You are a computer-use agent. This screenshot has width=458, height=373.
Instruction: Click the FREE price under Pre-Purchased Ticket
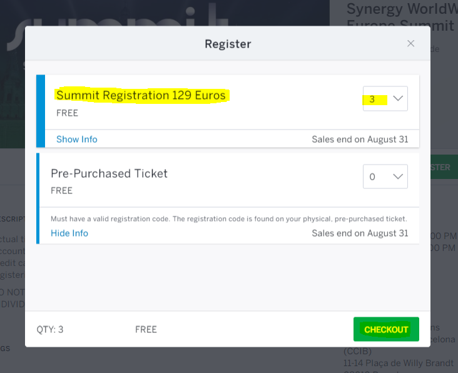[x=62, y=191]
